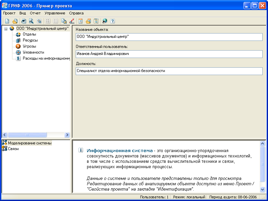
Task: Click the Уязвимости target icon
Action: 18,52
